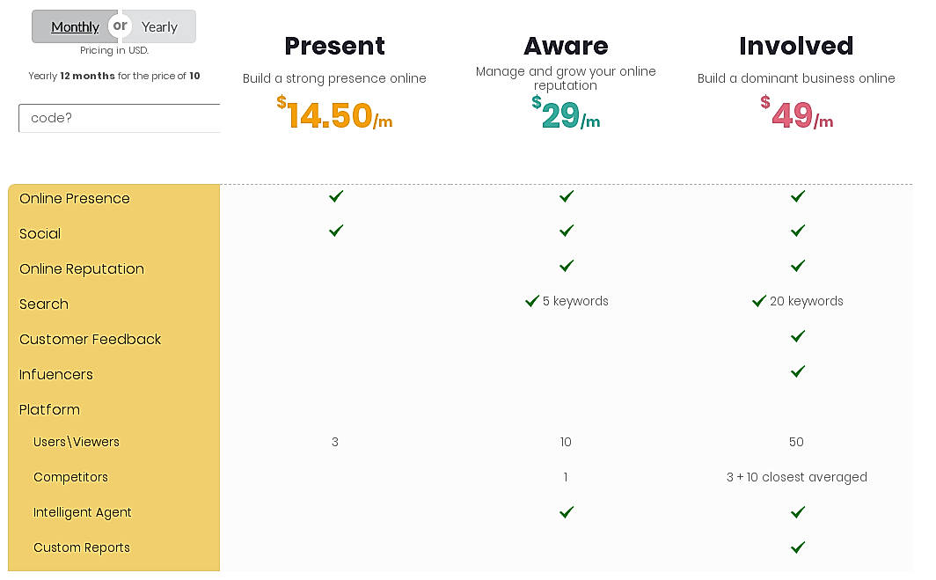Click the promo code input field
936x580 pixels.
[120, 118]
